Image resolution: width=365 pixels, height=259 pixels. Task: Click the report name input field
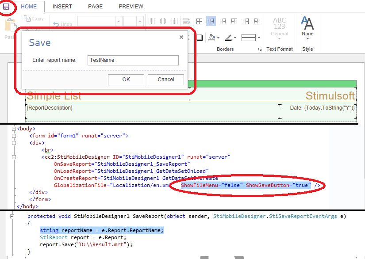(x=133, y=60)
